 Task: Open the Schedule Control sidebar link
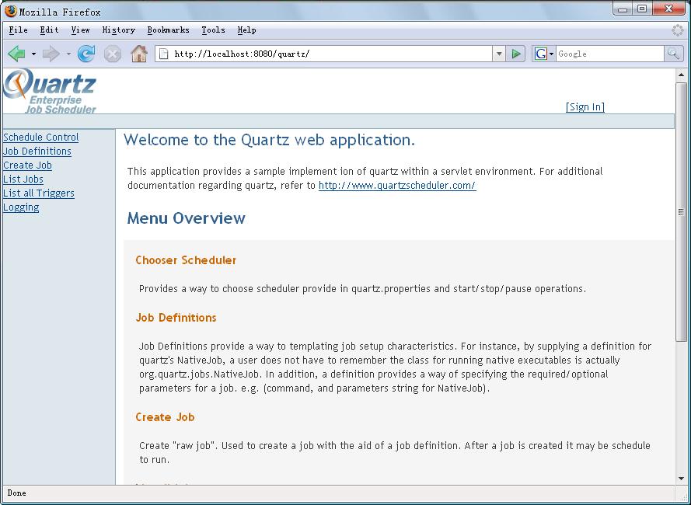point(41,137)
